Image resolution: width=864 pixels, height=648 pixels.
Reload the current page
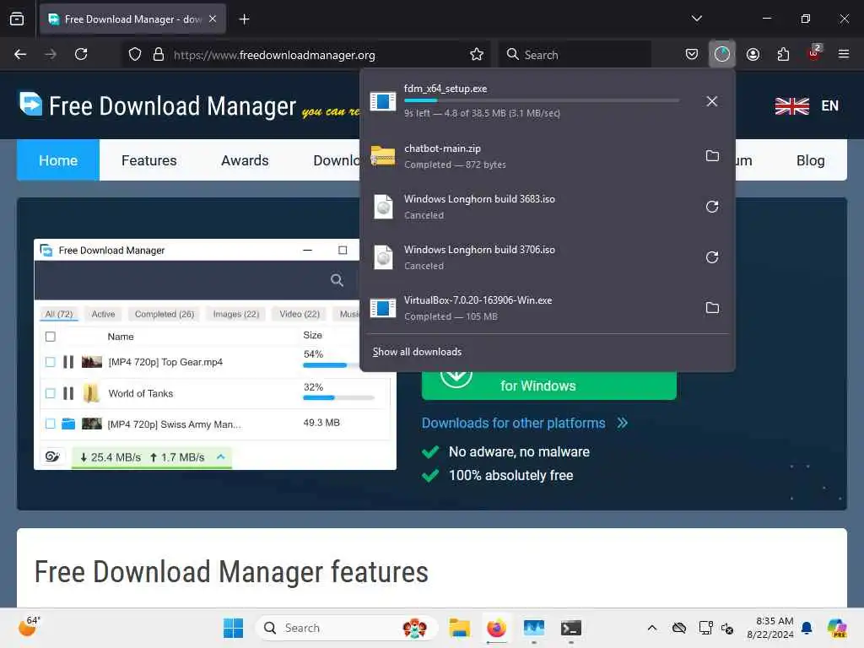pos(81,54)
